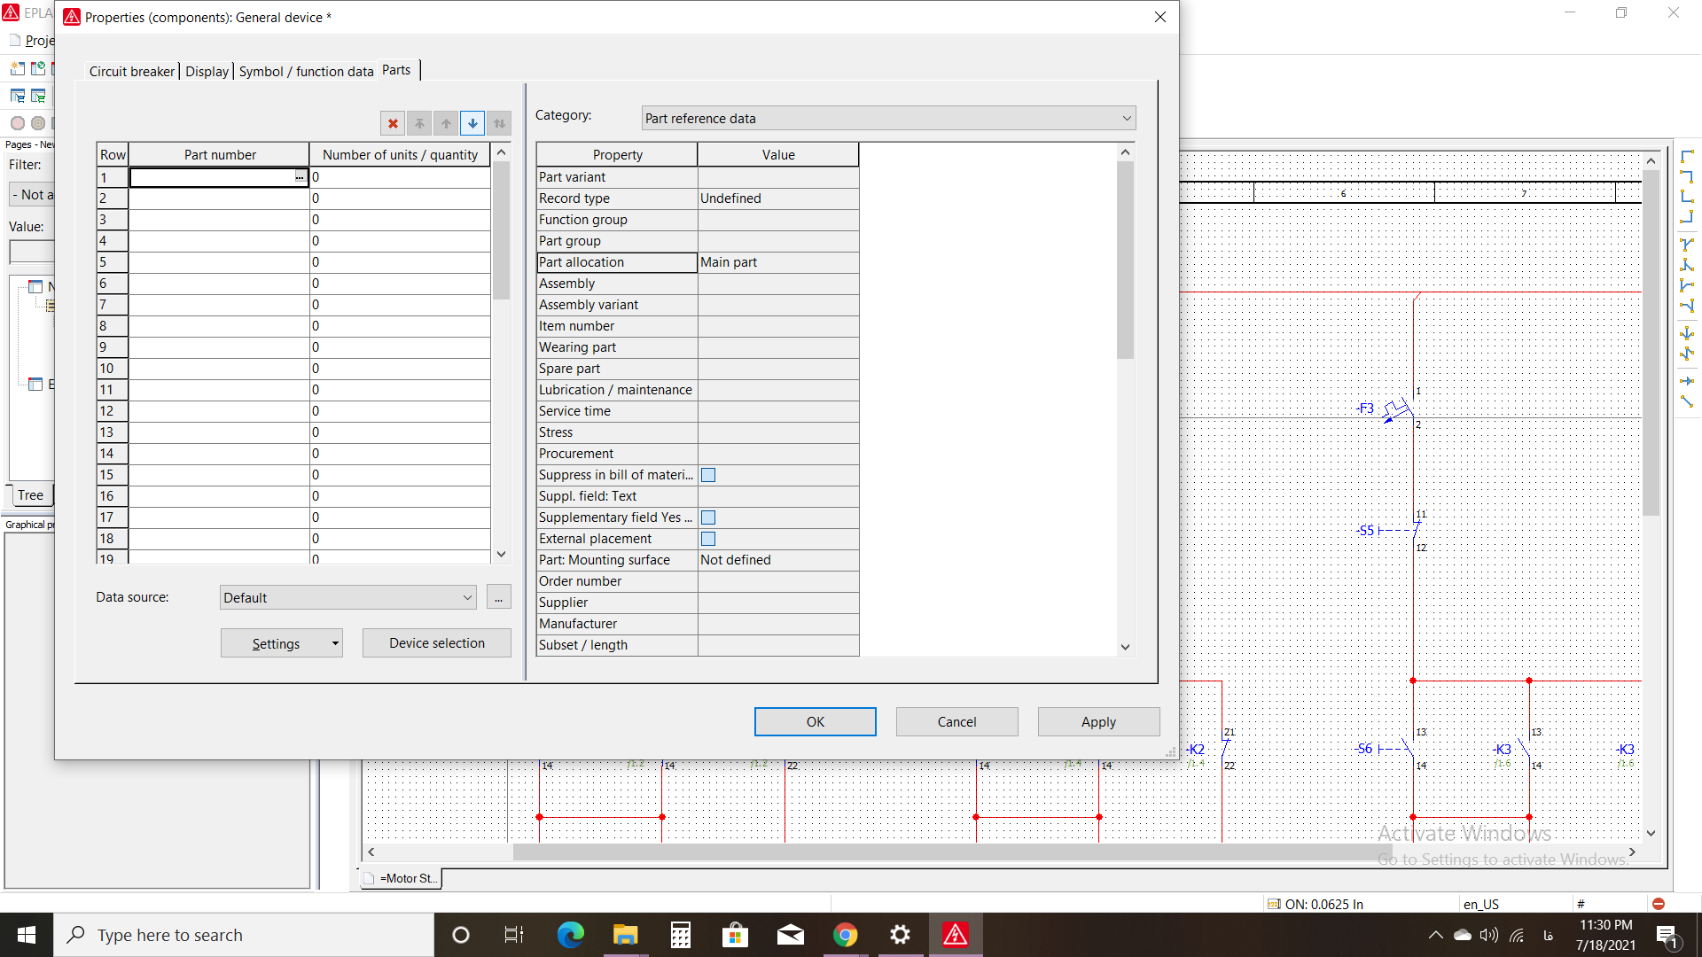Open Chrome from the taskbar
This screenshot has height=957, width=1702.
coord(845,935)
